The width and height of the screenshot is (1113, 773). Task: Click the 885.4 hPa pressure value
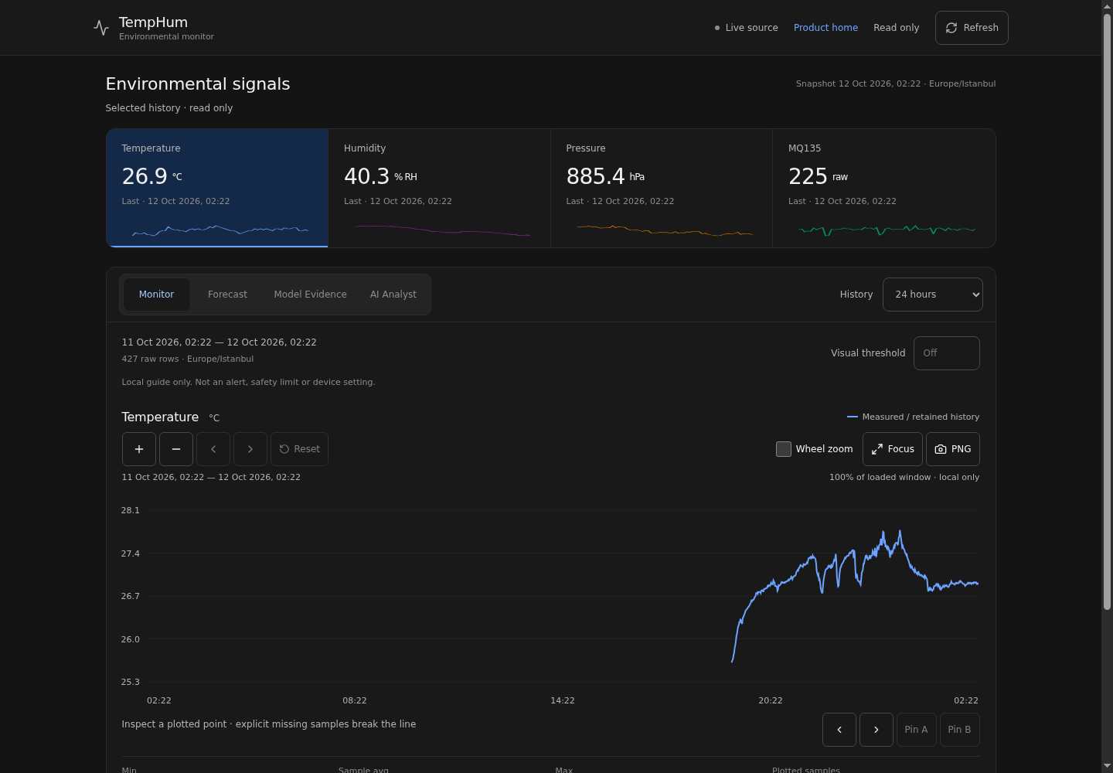coord(605,176)
